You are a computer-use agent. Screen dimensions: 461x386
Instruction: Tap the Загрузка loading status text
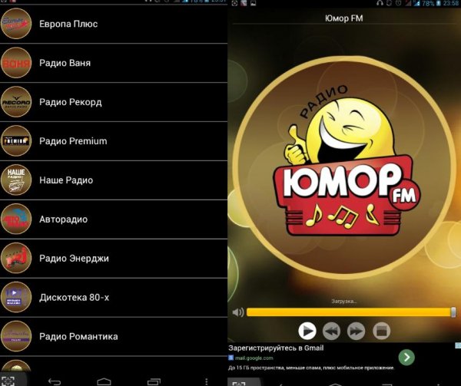click(x=344, y=301)
